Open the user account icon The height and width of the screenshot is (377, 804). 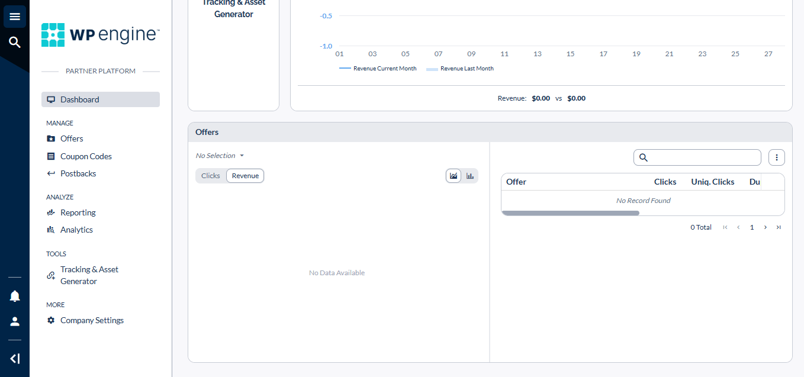[15, 321]
